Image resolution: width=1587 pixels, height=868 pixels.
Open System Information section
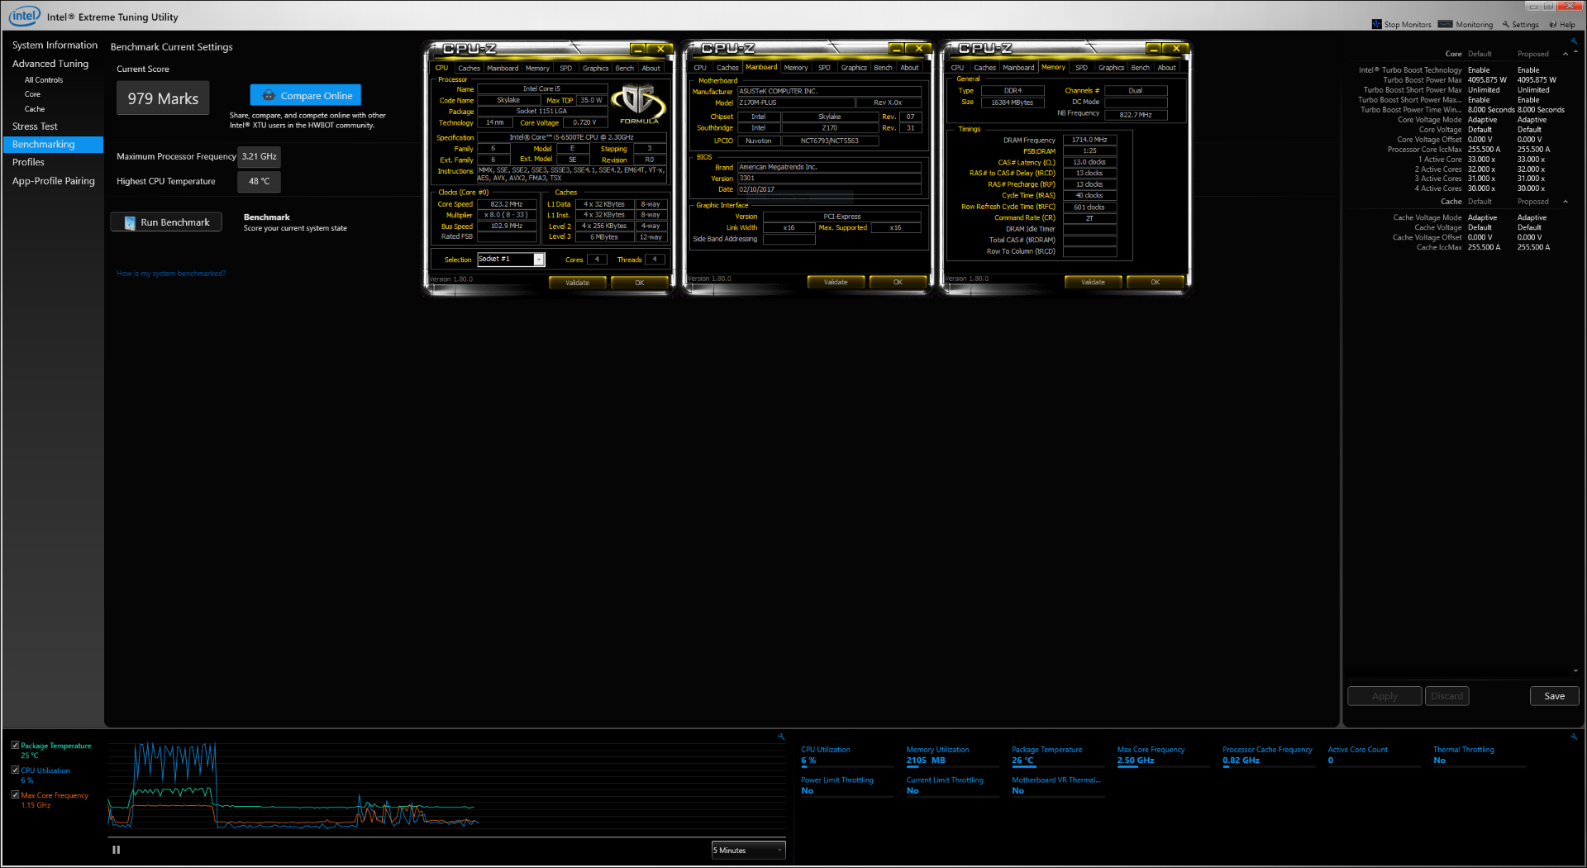click(55, 45)
